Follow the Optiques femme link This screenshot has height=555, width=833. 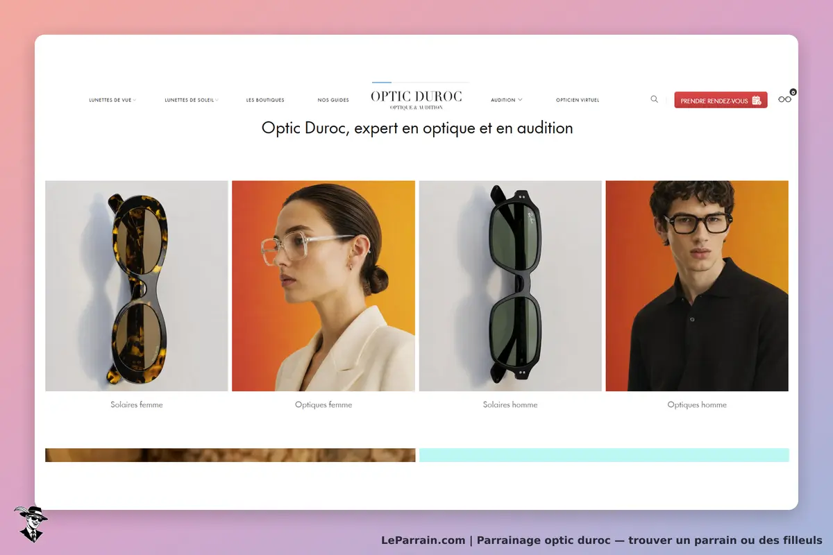point(323,404)
